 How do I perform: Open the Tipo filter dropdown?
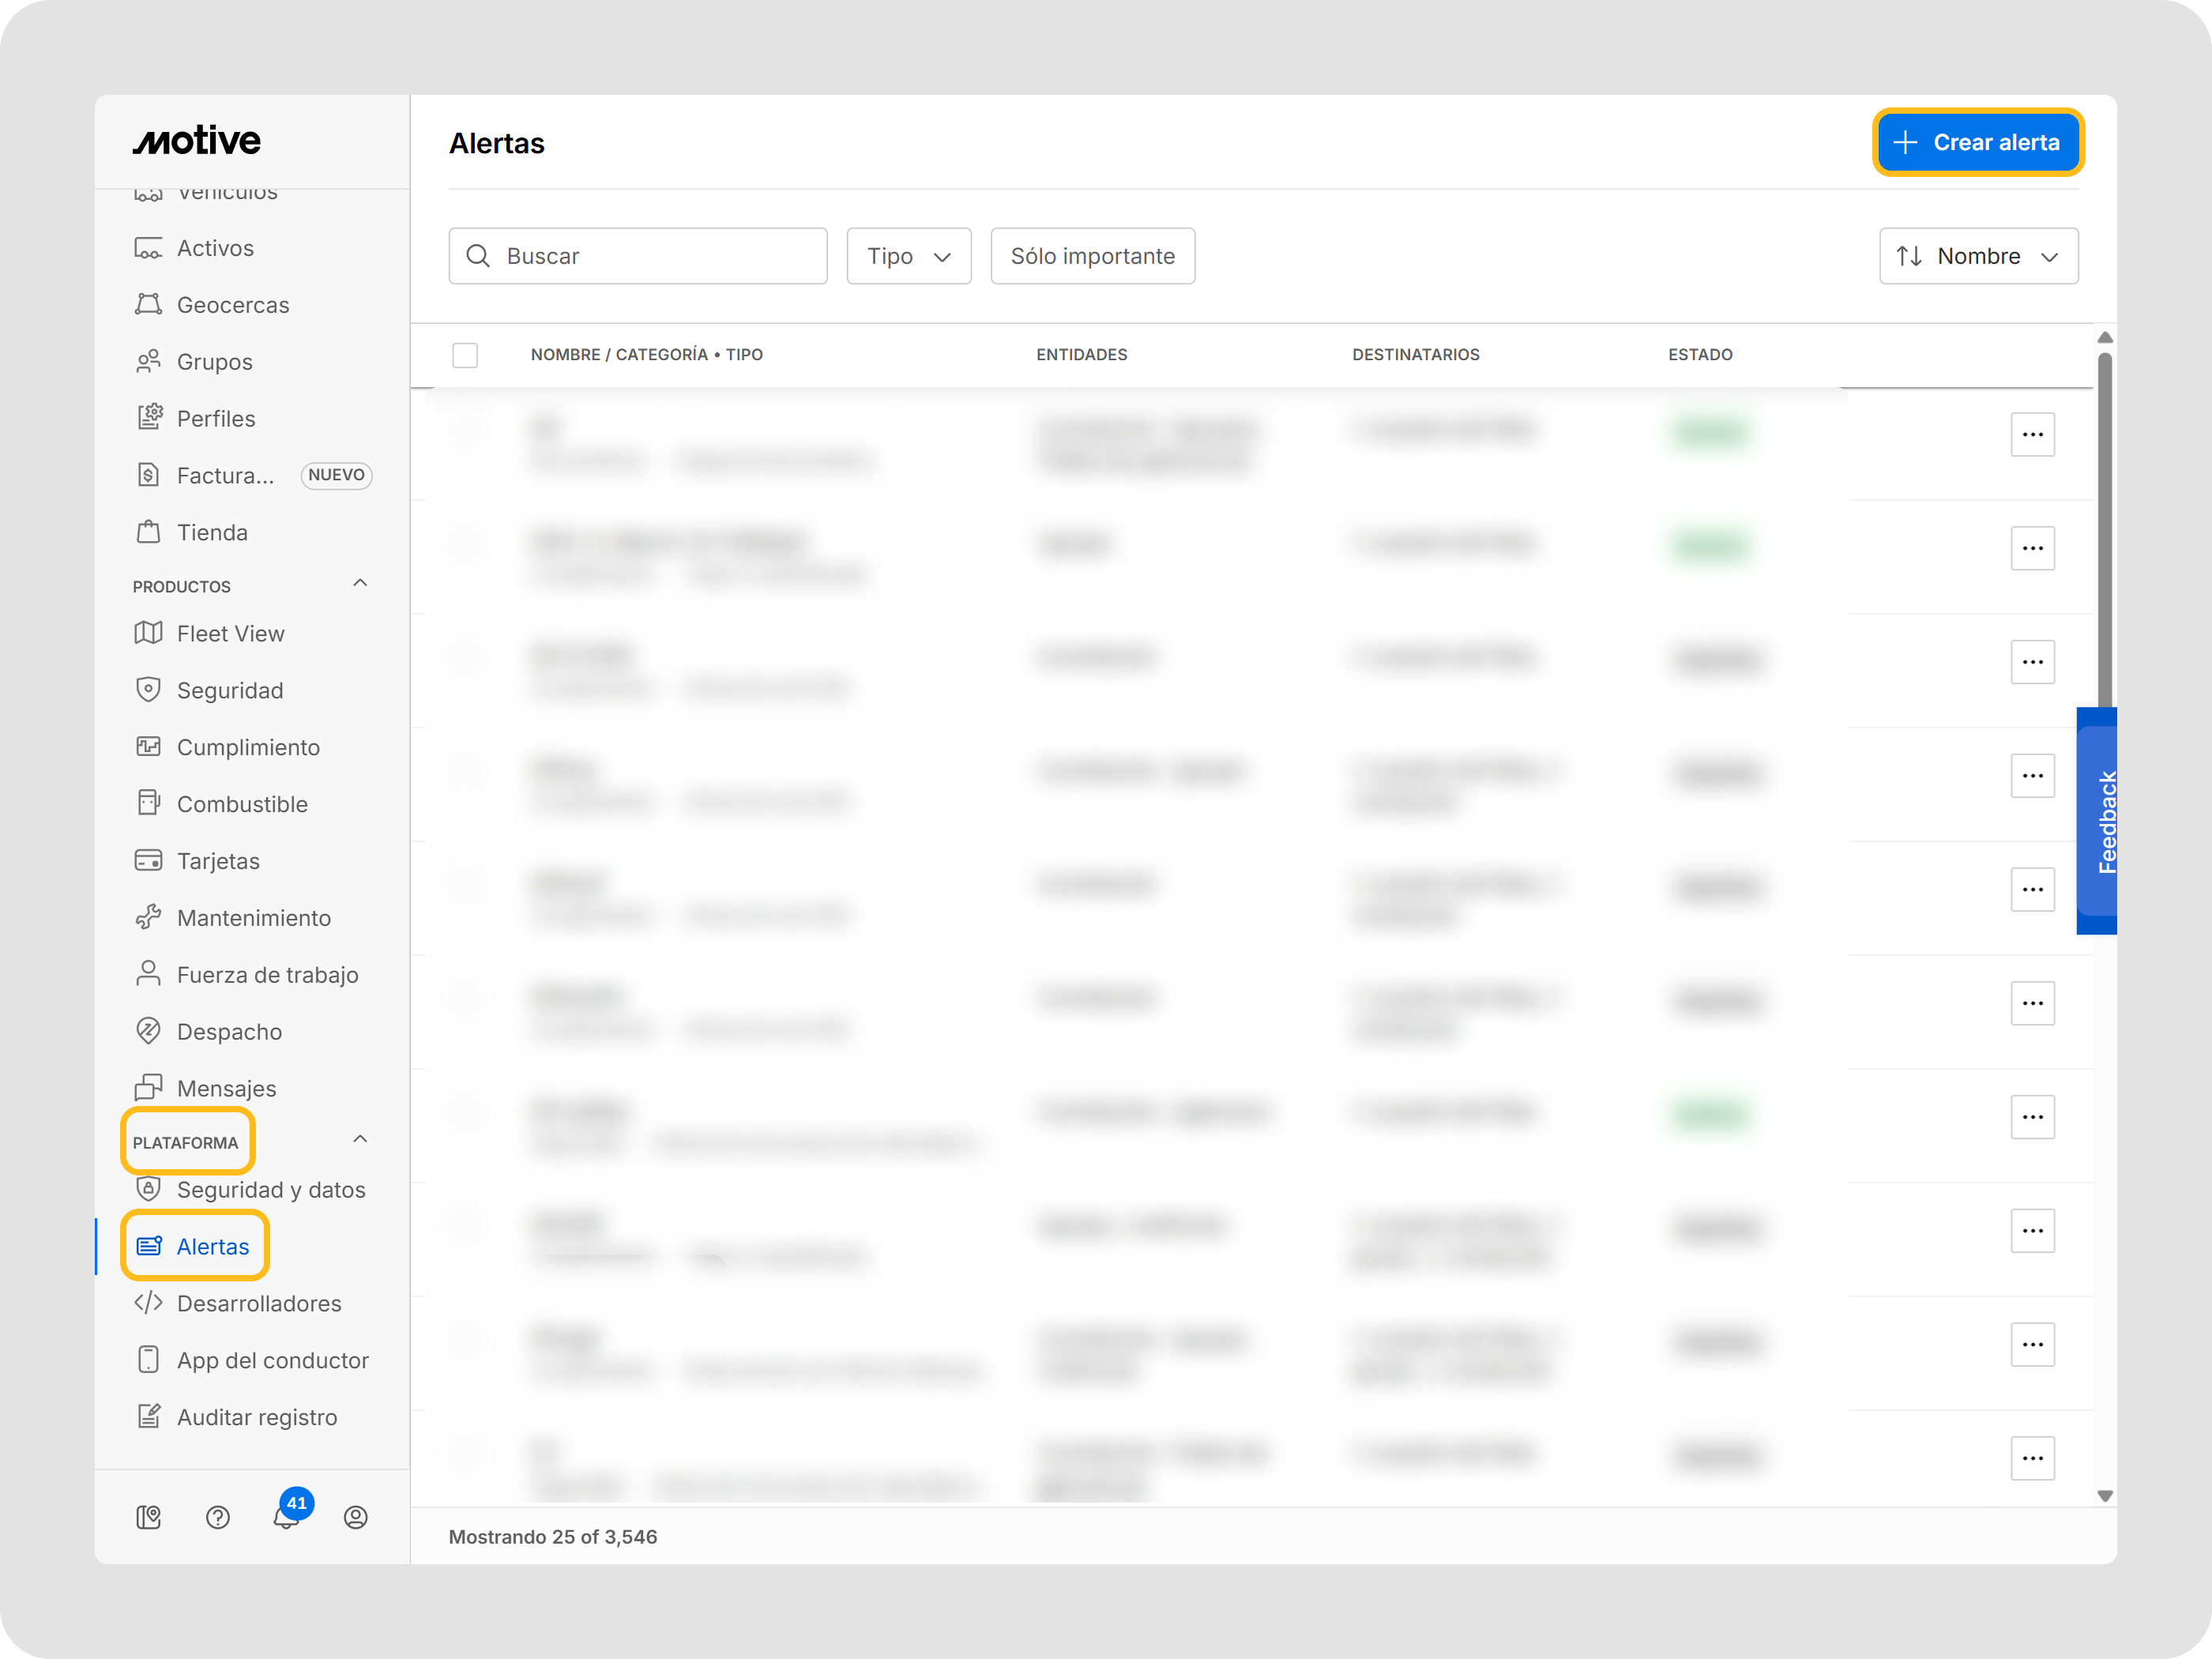point(908,256)
